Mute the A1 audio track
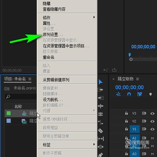The width and height of the screenshot is (157, 157). [x=152, y=138]
